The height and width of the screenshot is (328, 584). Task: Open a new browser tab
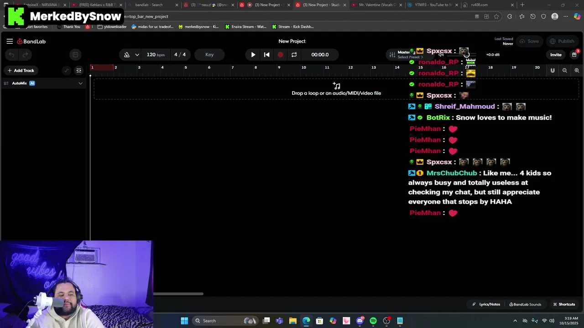522,5
